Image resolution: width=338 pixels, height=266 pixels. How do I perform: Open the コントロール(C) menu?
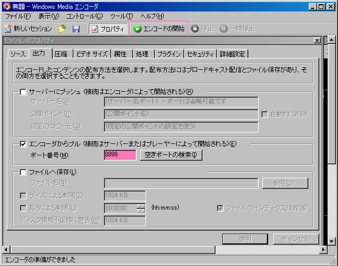84,16
